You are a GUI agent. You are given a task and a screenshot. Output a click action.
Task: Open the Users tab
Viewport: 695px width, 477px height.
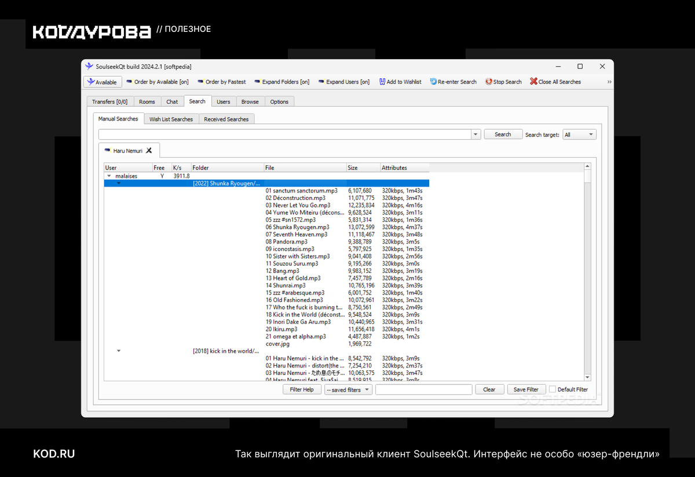coord(224,101)
